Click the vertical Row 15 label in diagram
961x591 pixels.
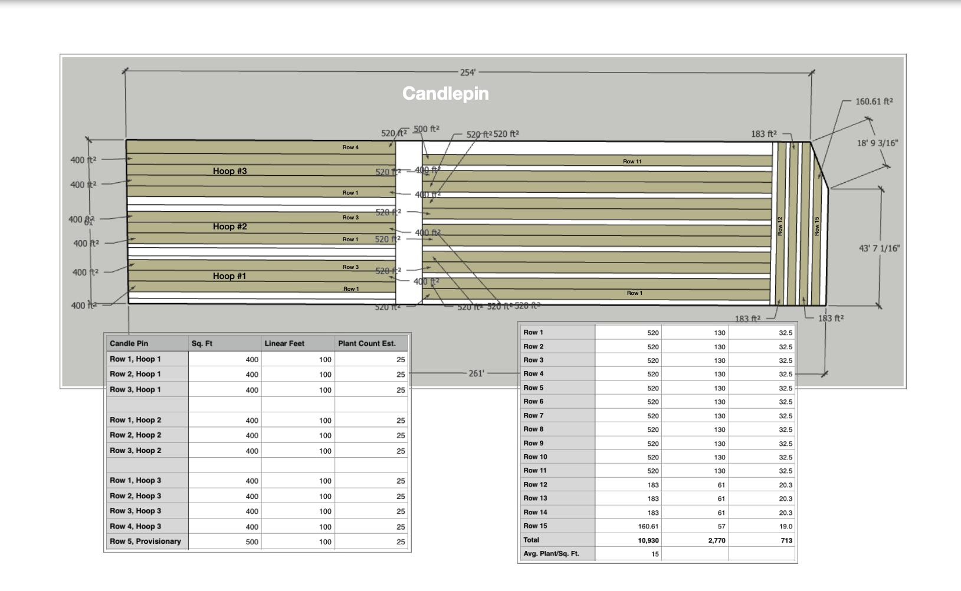(x=817, y=226)
